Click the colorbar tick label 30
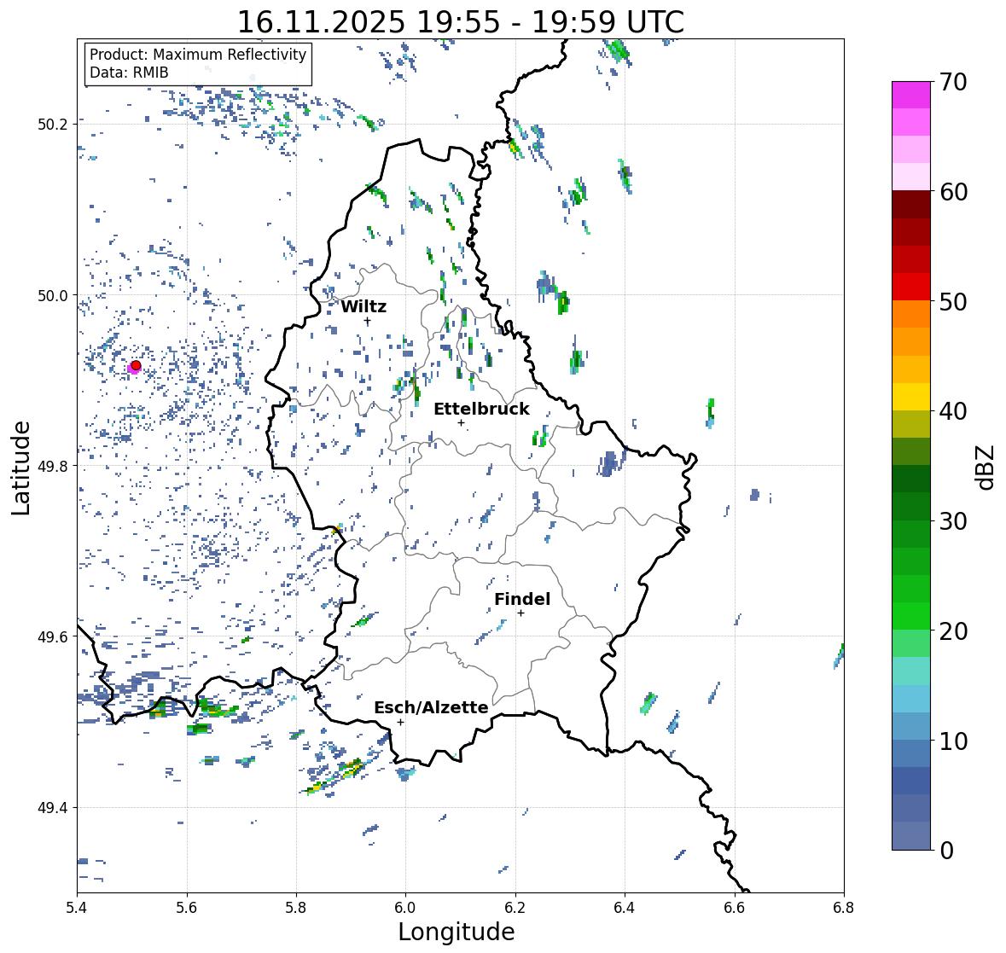Screen dimensions: 1006x953 pyautogui.click(x=953, y=520)
